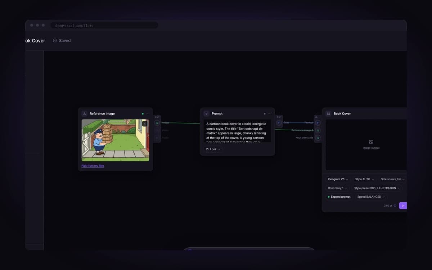Toggle the Expand prompt option
This screenshot has height=270, width=432.
click(339, 197)
